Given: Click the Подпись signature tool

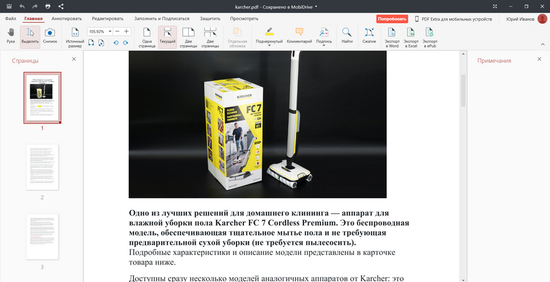Looking at the screenshot, I should pyautogui.click(x=324, y=35).
